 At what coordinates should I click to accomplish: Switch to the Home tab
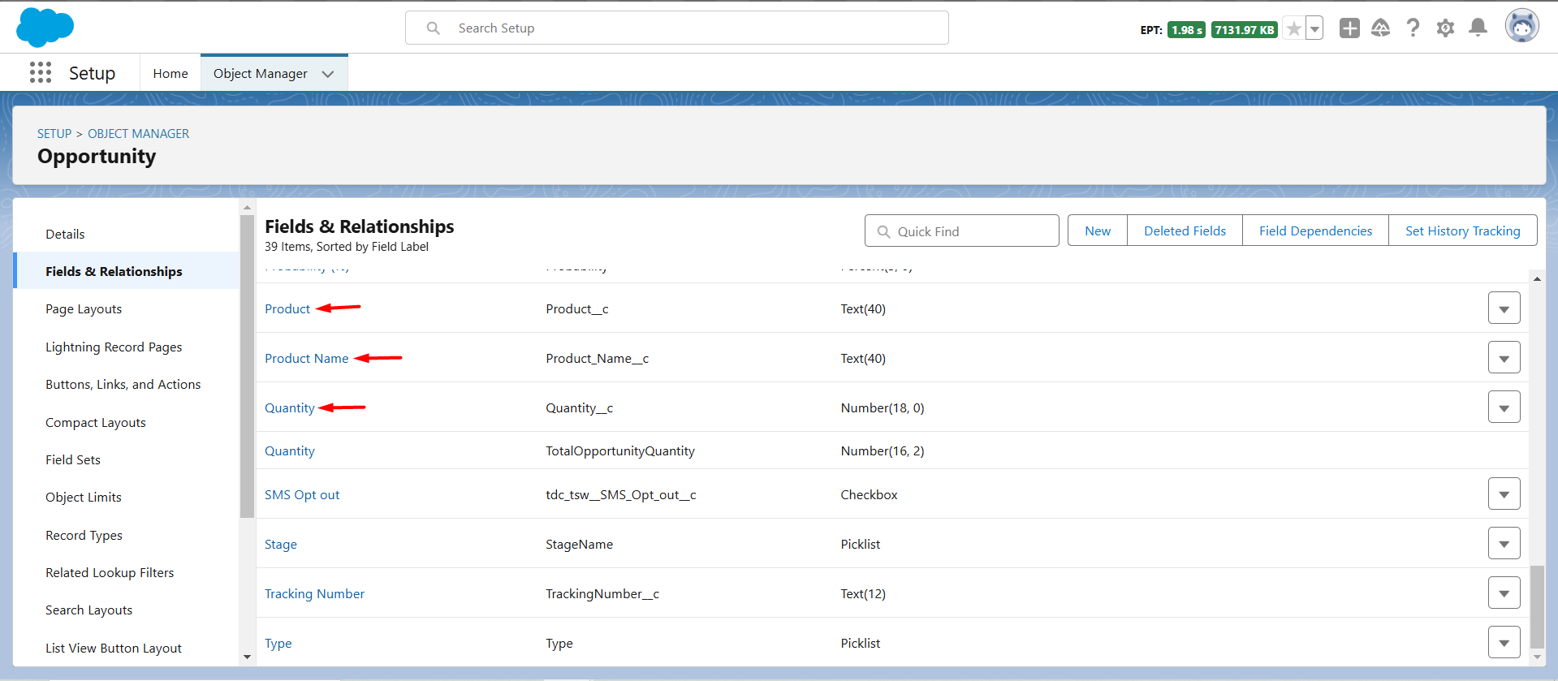coord(170,74)
